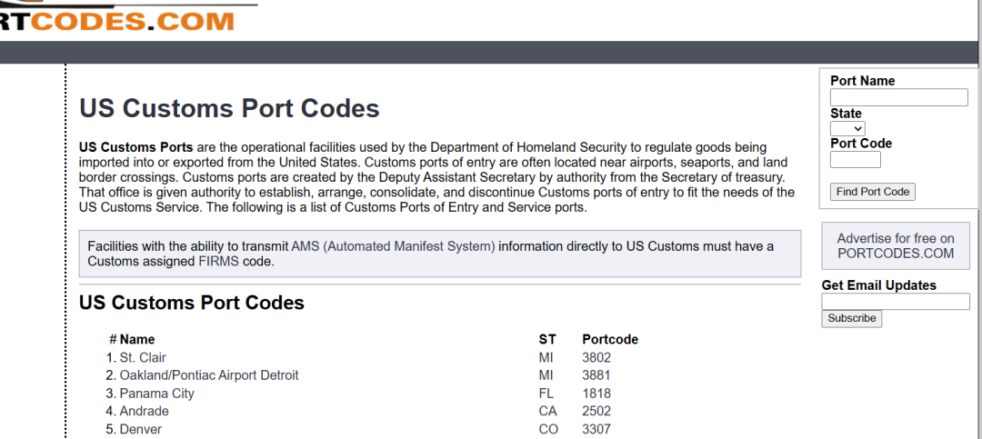Open the St. Clair port entry
The height and width of the screenshot is (439, 982).
pyautogui.click(x=143, y=357)
